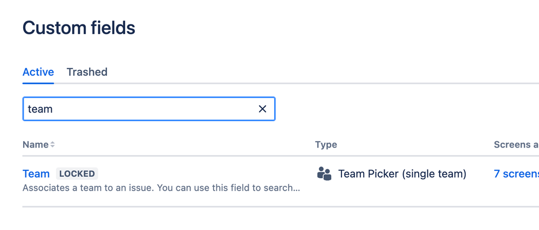Viewport: 539px width, 230px height.
Task: Open the 7 screens link
Action: (x=516, y=173)
